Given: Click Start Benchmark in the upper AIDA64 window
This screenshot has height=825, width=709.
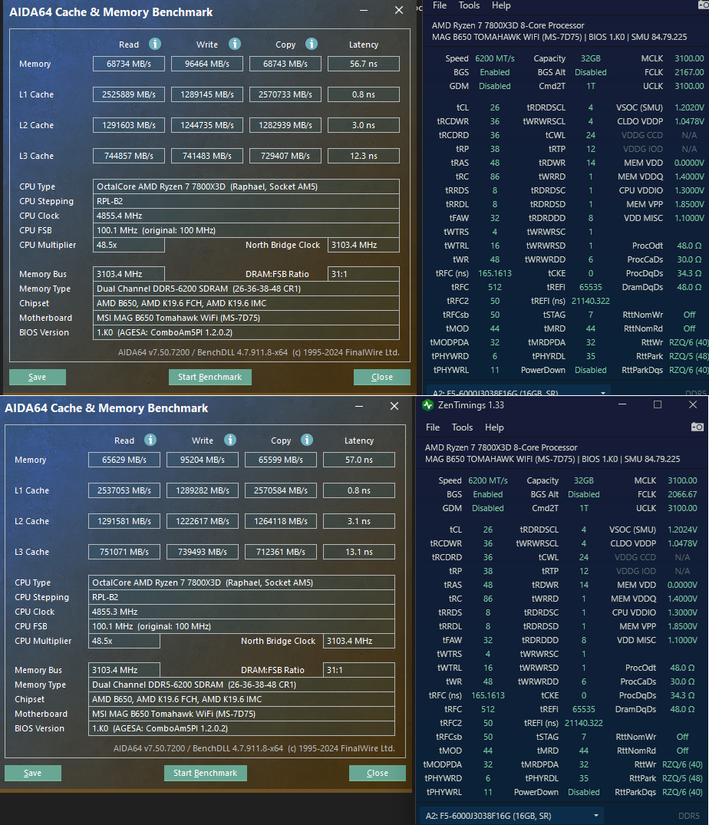Looking at the screenshot, I should 209,377.
